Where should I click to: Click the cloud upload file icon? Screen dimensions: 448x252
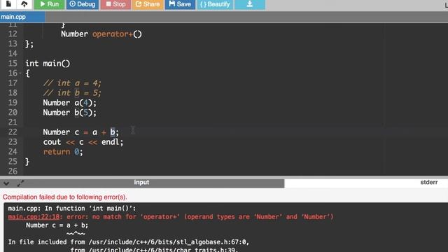[24, 4]
